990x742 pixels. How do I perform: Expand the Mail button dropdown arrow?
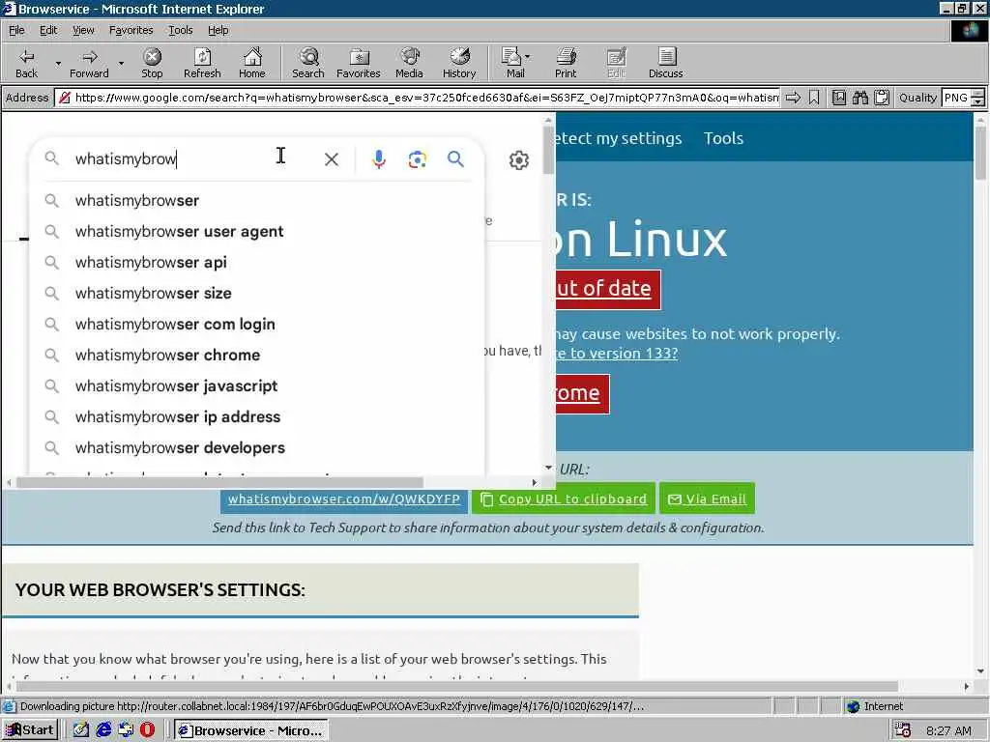(x=528, y=57)
